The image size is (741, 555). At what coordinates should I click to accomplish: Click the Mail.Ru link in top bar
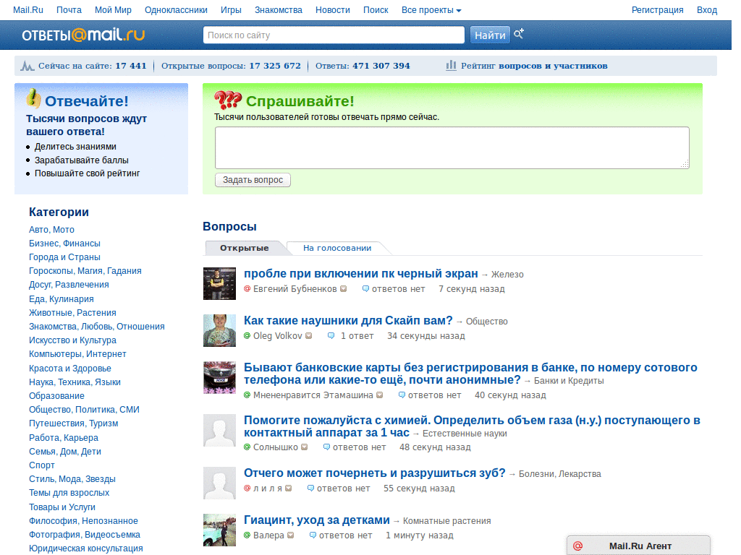tap(28, 10)
